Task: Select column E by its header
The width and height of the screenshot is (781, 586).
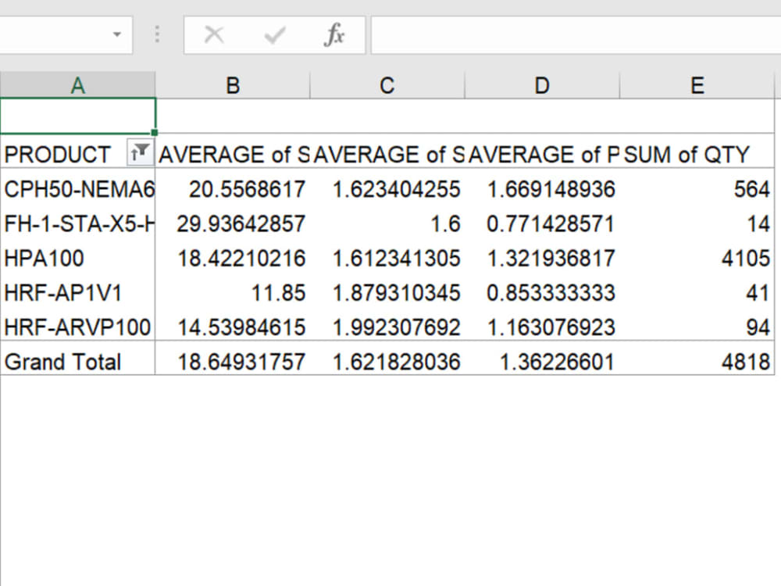Action: [696, 85]
